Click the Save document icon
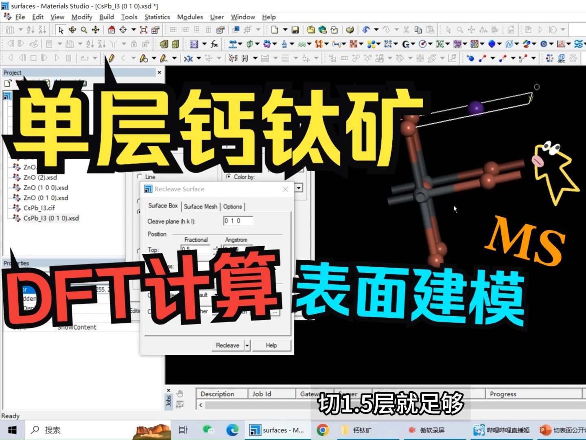 296,30
